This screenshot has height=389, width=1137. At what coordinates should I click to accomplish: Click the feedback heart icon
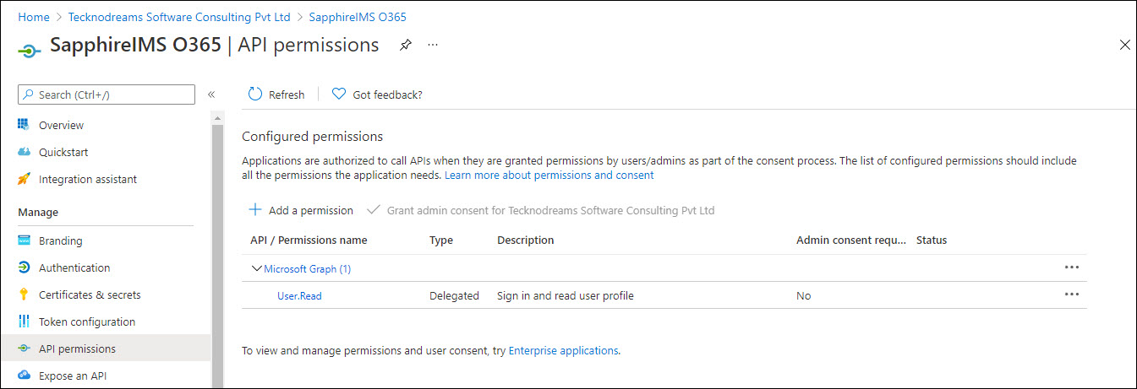pos(339,95)
